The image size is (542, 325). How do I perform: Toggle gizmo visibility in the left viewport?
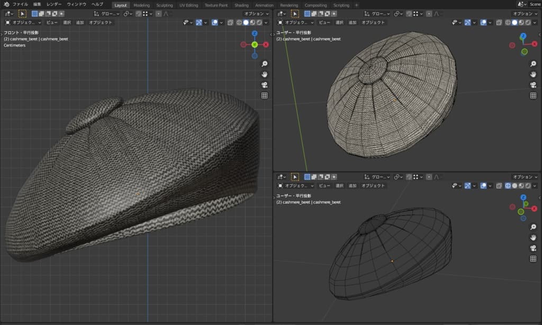tap(199, 23)
